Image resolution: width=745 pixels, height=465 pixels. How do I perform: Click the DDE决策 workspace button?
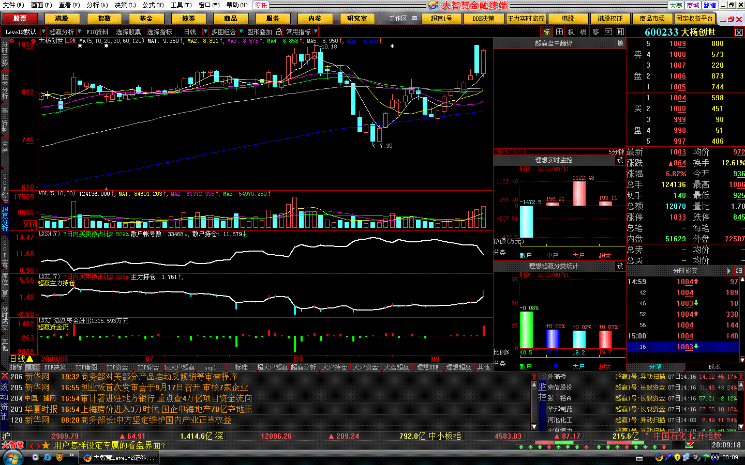click(x=483, y=19)
